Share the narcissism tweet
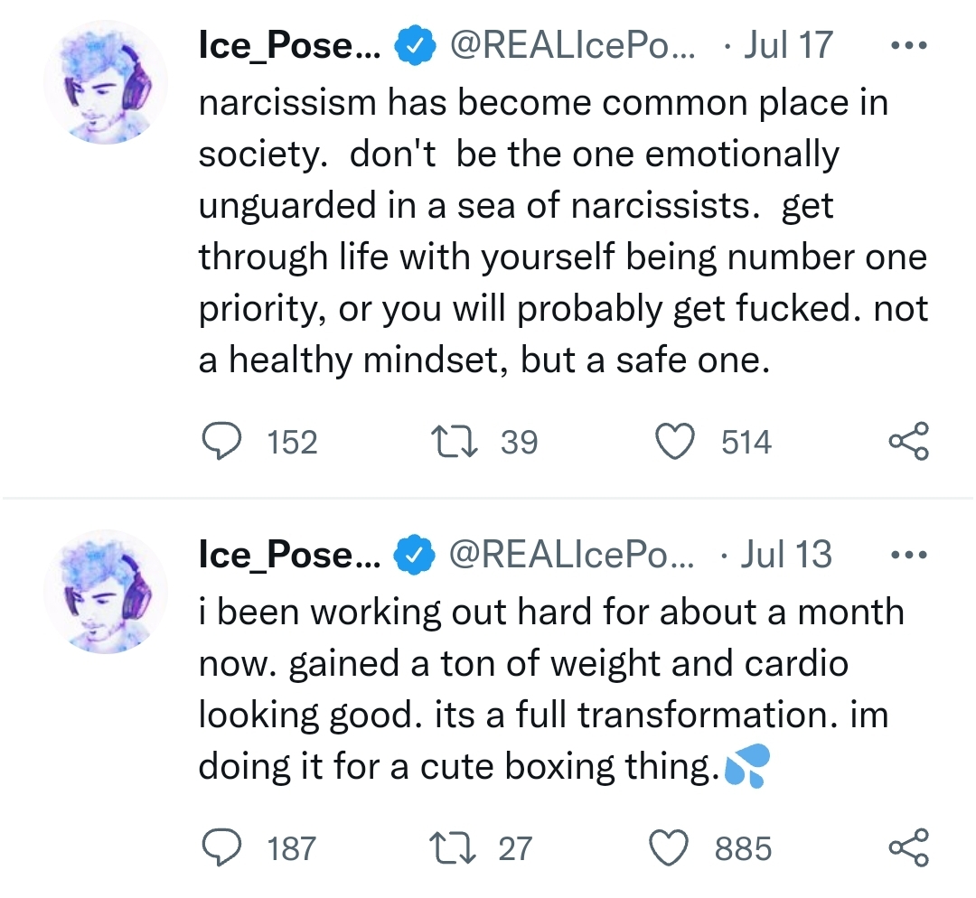This screenshot has height=898, width=976. pyautogui.click(x=907, y=442)
